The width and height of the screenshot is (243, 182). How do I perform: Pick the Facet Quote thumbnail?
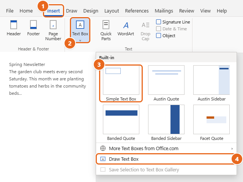tap(211, 119)
